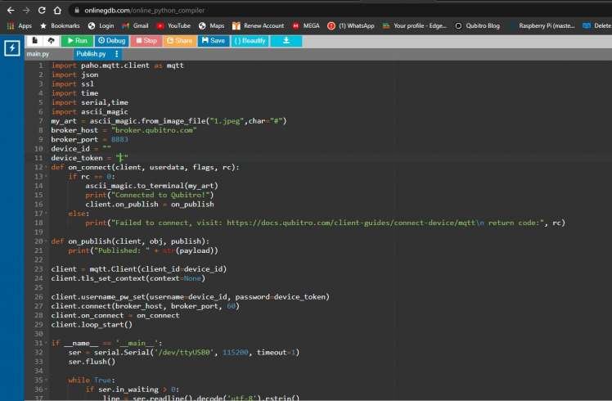Click the new file icon in toolbar
This screenshot has width=612, height=401.
click(36, 40)
